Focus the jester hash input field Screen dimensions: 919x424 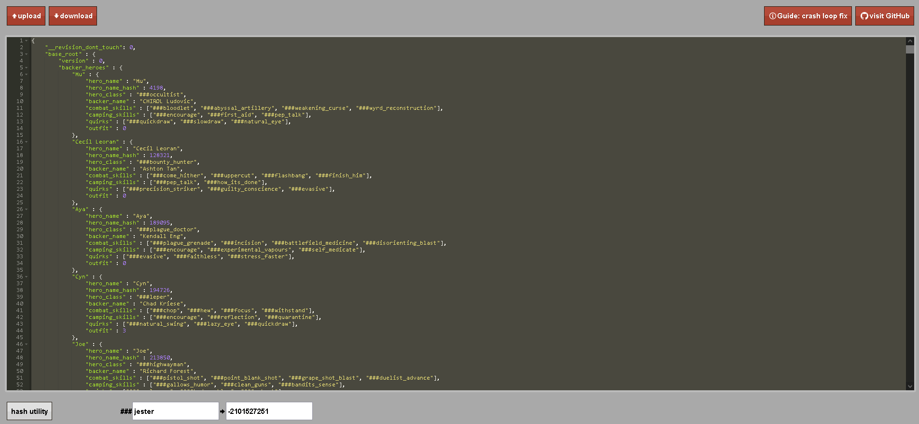coord(176,411)
